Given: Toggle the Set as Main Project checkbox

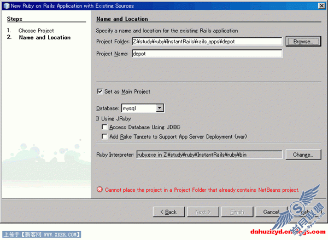Looking at the screenshot, I should (100, 92).
